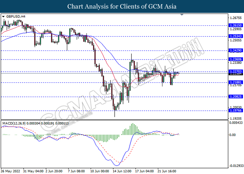
Task: Click the 1.26755 price axis value
Action: tap(236, 18)
